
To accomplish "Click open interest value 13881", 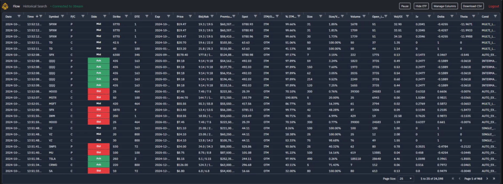I will [x=376, y=153].
